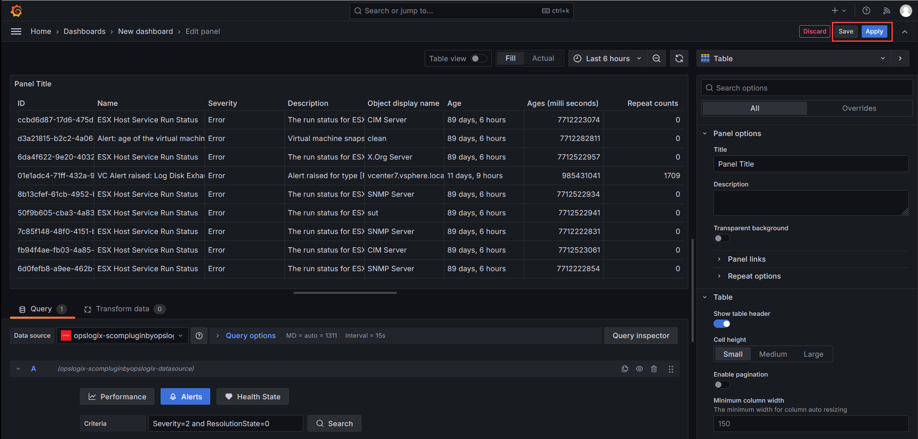Image resolution: width=918 pixels, height=439 pixels.
Task: Open the Last 6 hours time picker
Action: point(608,59)
